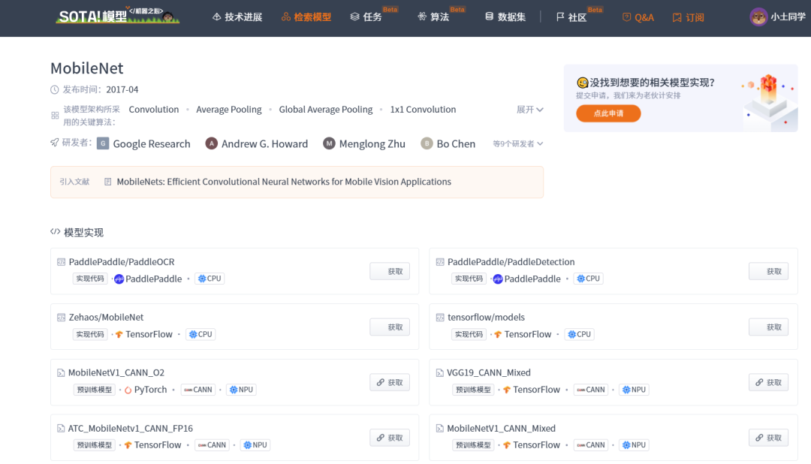Open PaddlePaddle/PaddleDetection implementation
The image size is (811, 464).
[x=511, y=262]
